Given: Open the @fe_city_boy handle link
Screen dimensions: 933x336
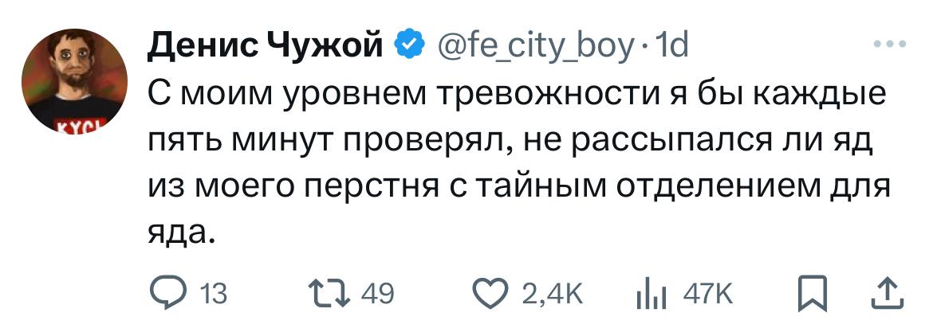Looking at the screenshot, I should point(533,45).
